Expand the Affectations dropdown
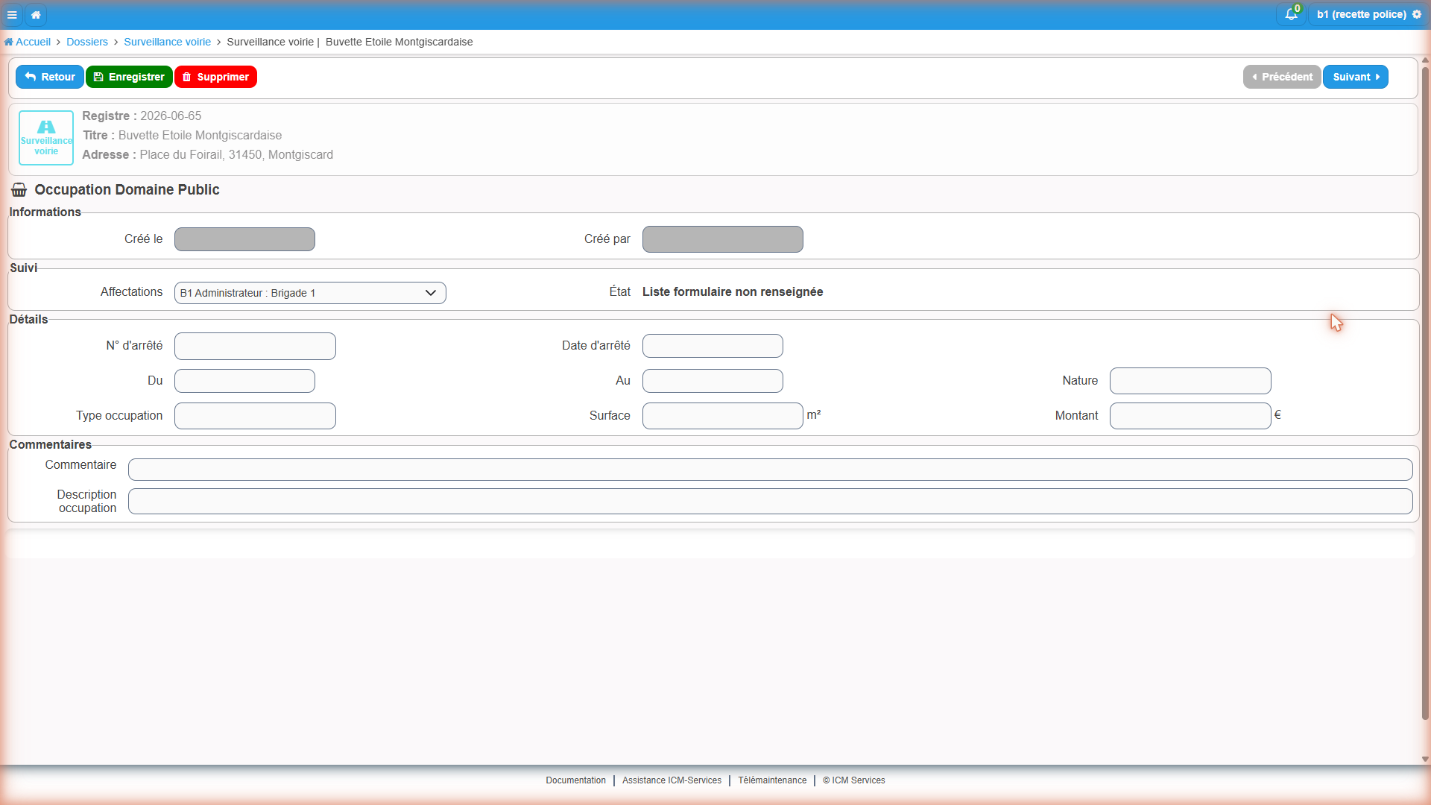Viewport: 1431px width, 805px height. pyautogui.click(x=310, y=293)
